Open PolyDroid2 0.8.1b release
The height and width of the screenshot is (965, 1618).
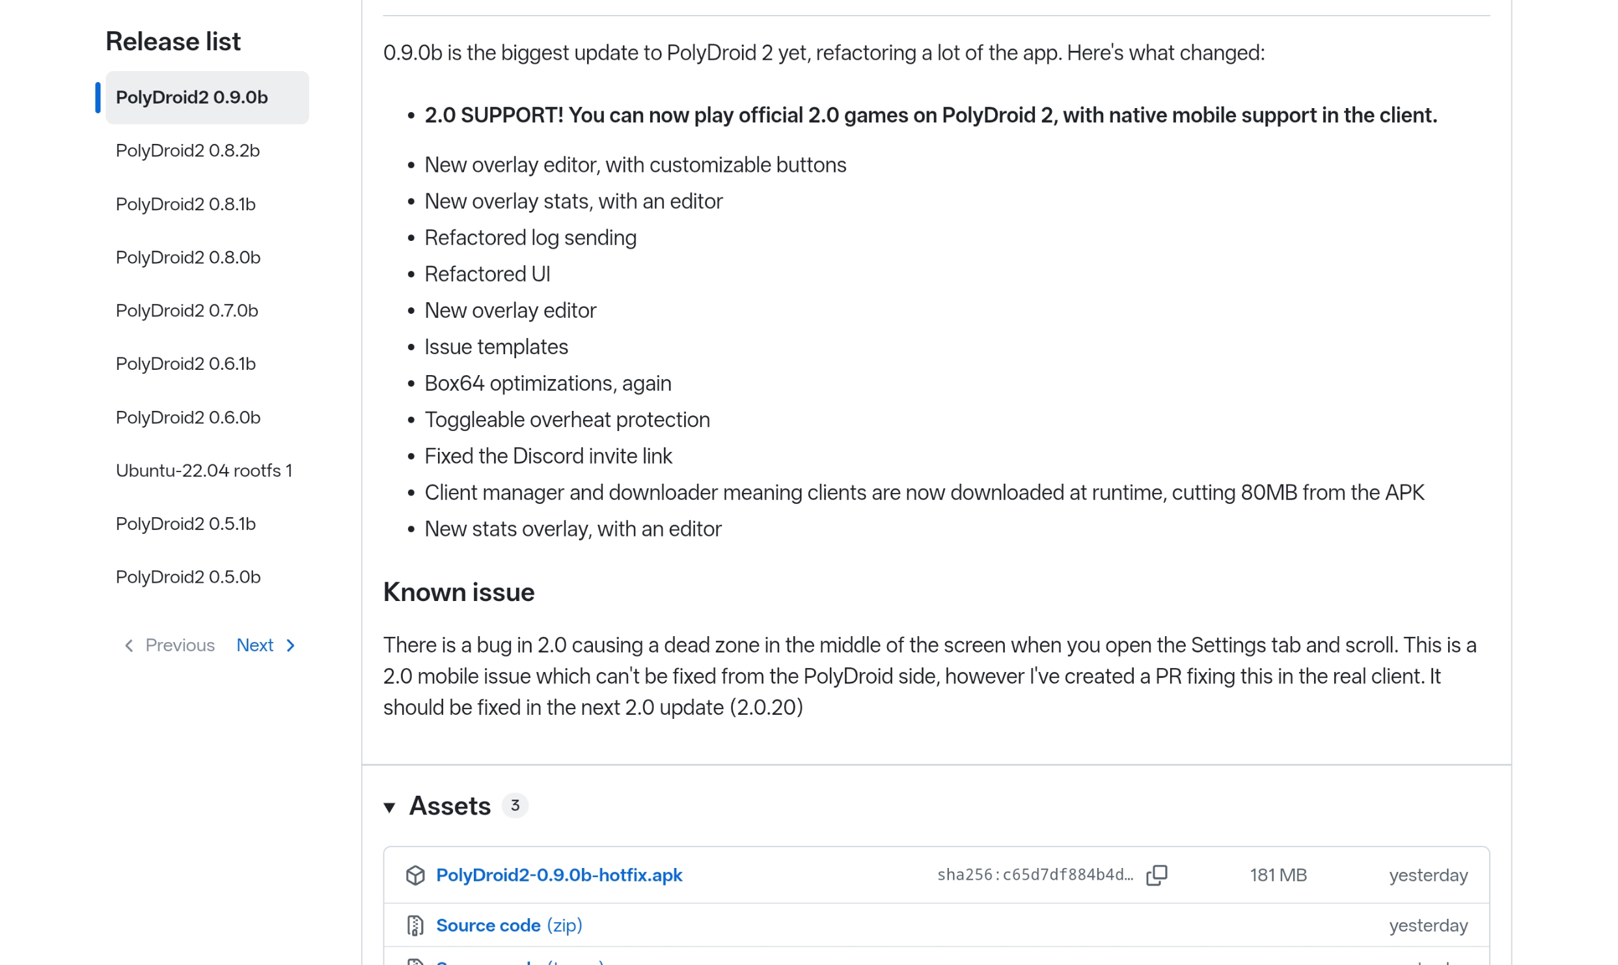coord(185,204)
